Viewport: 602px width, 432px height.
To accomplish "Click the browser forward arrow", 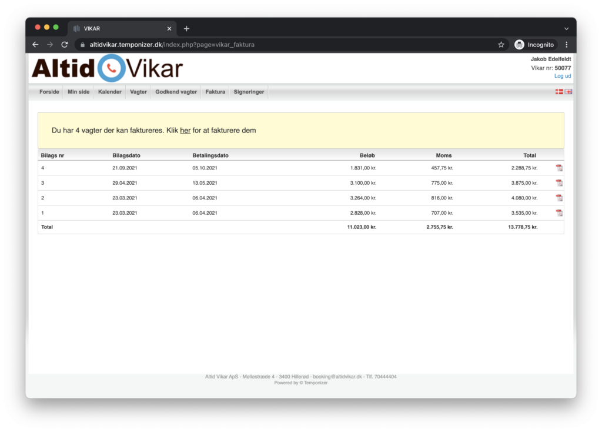I will coord(50,45).
